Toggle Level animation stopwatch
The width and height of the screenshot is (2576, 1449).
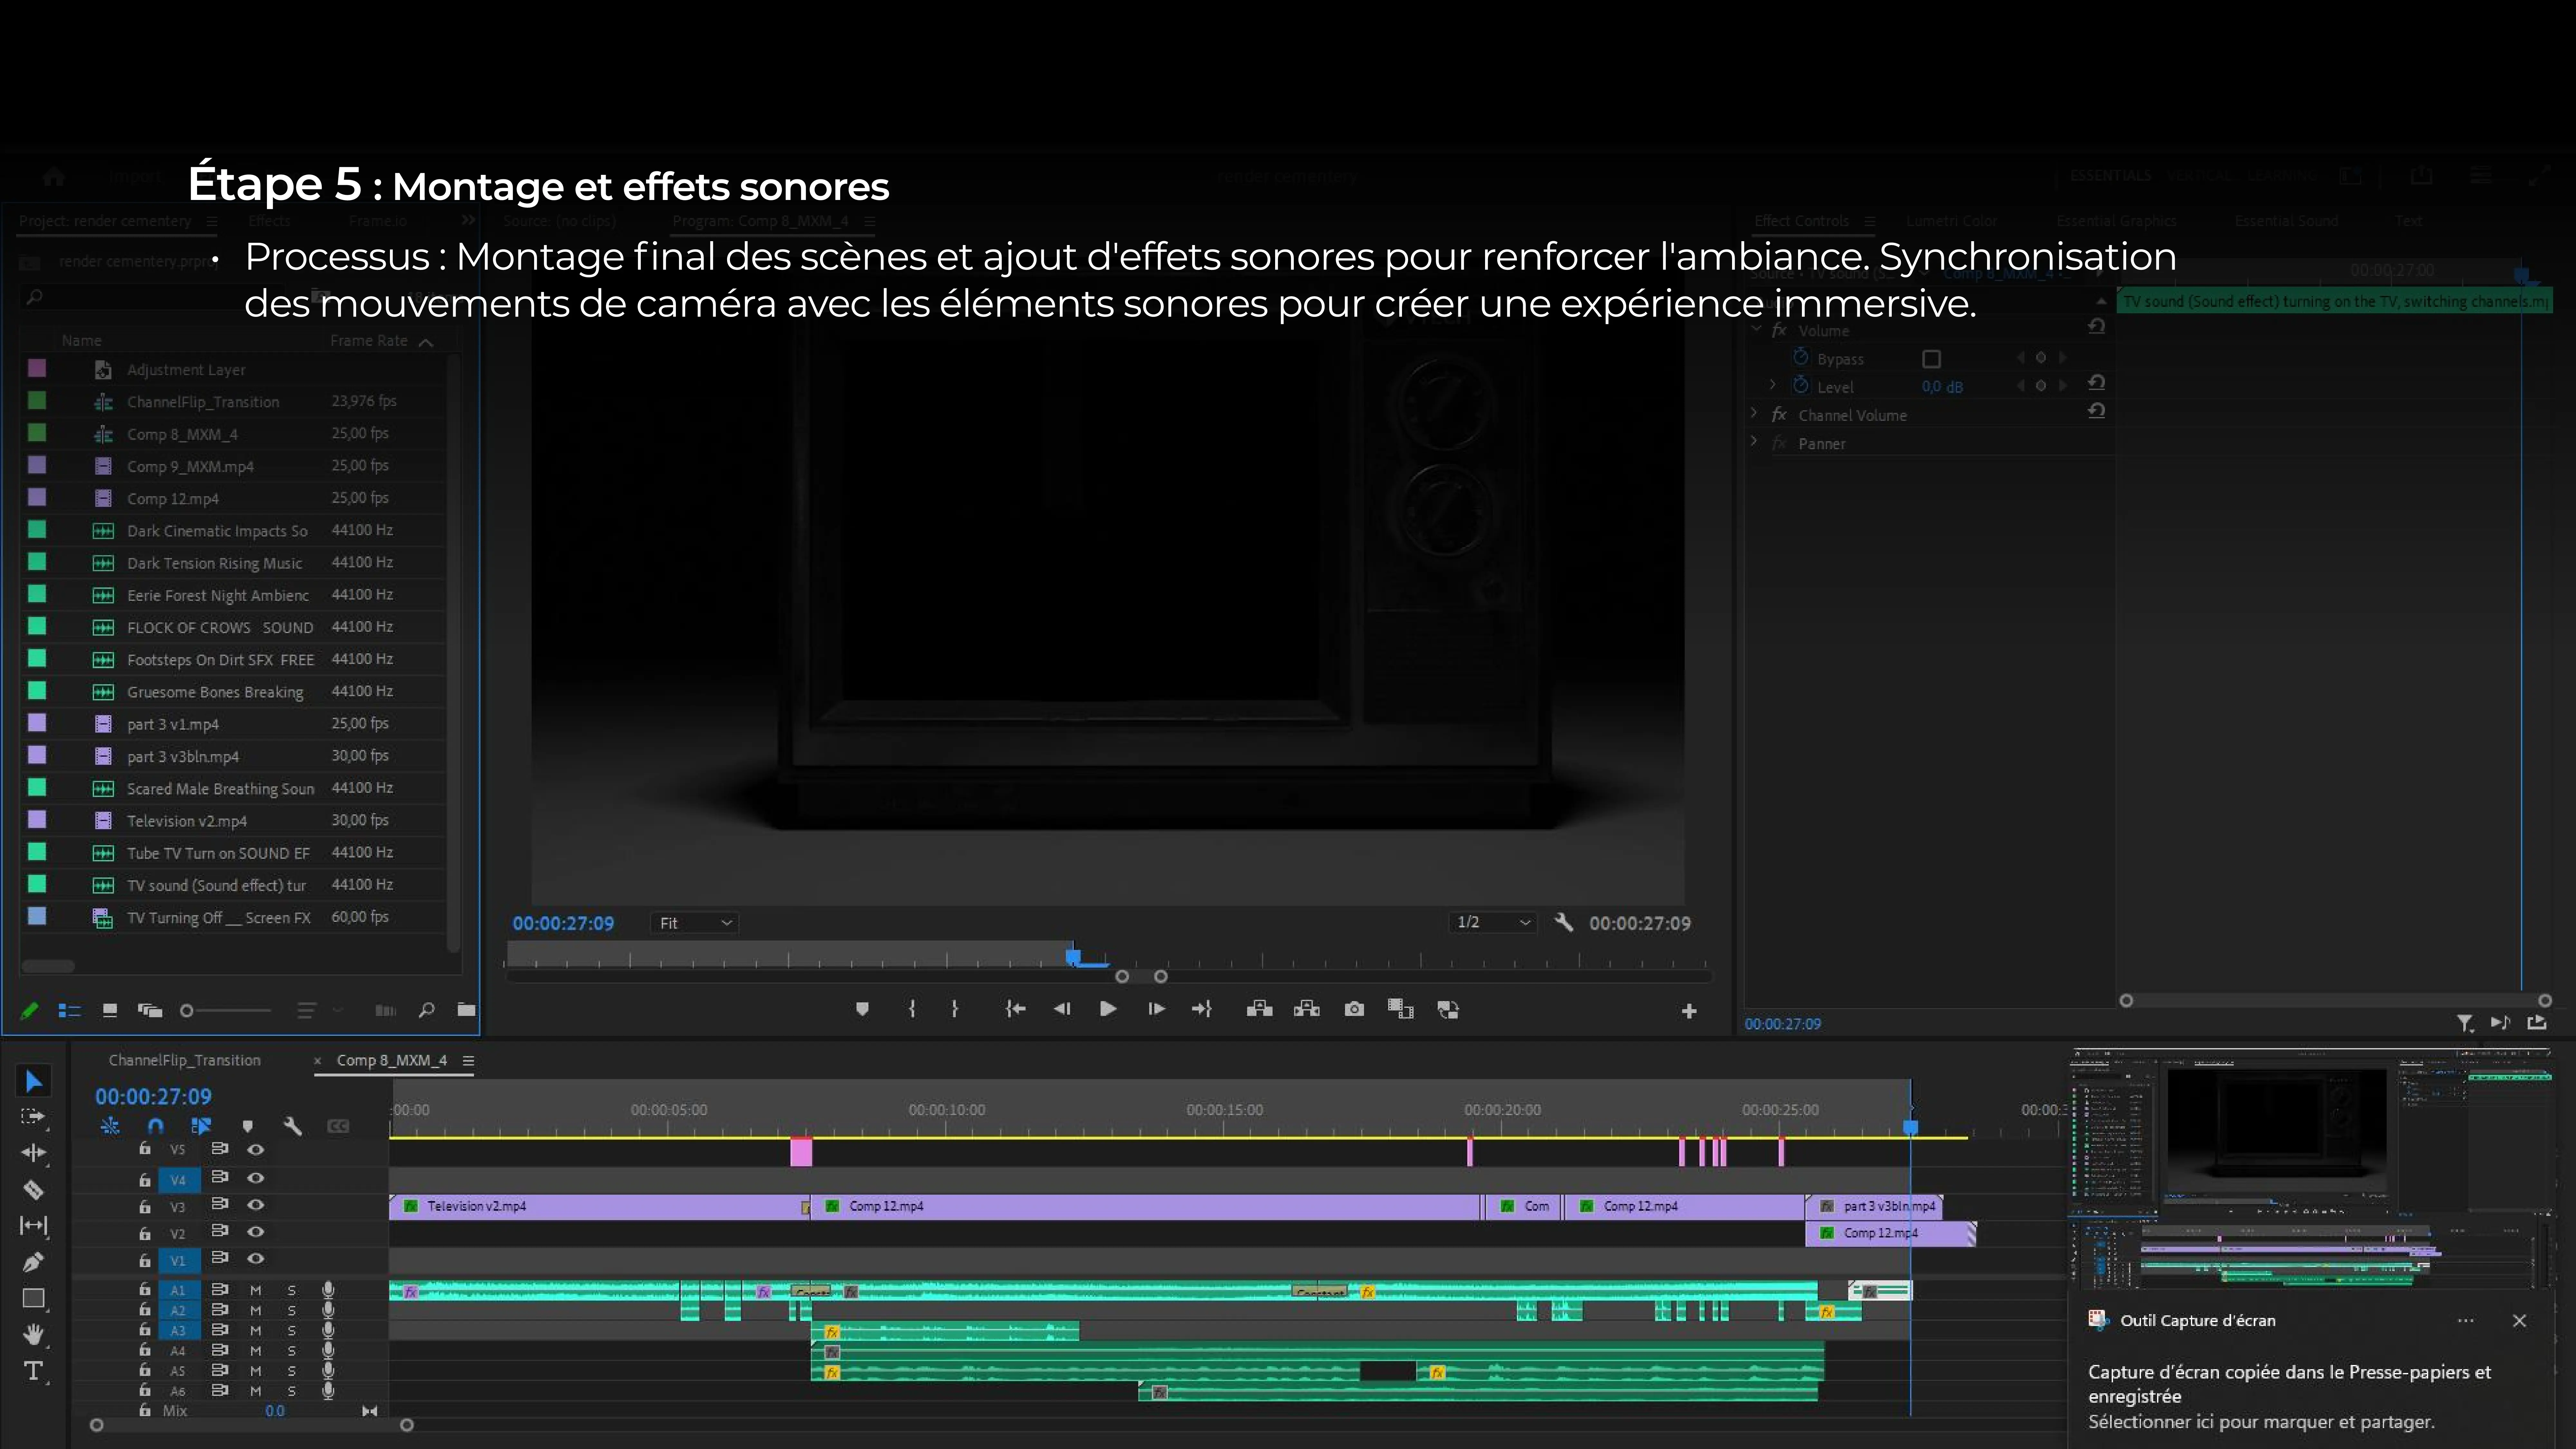pos(1801,385)
